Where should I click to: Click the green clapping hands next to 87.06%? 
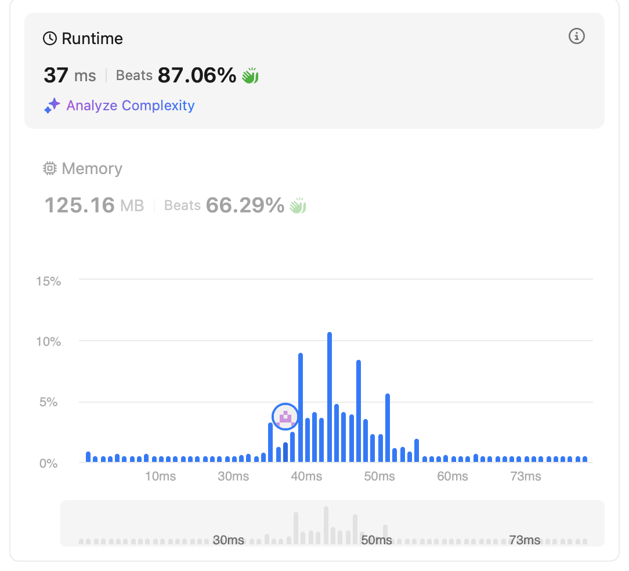250,75
